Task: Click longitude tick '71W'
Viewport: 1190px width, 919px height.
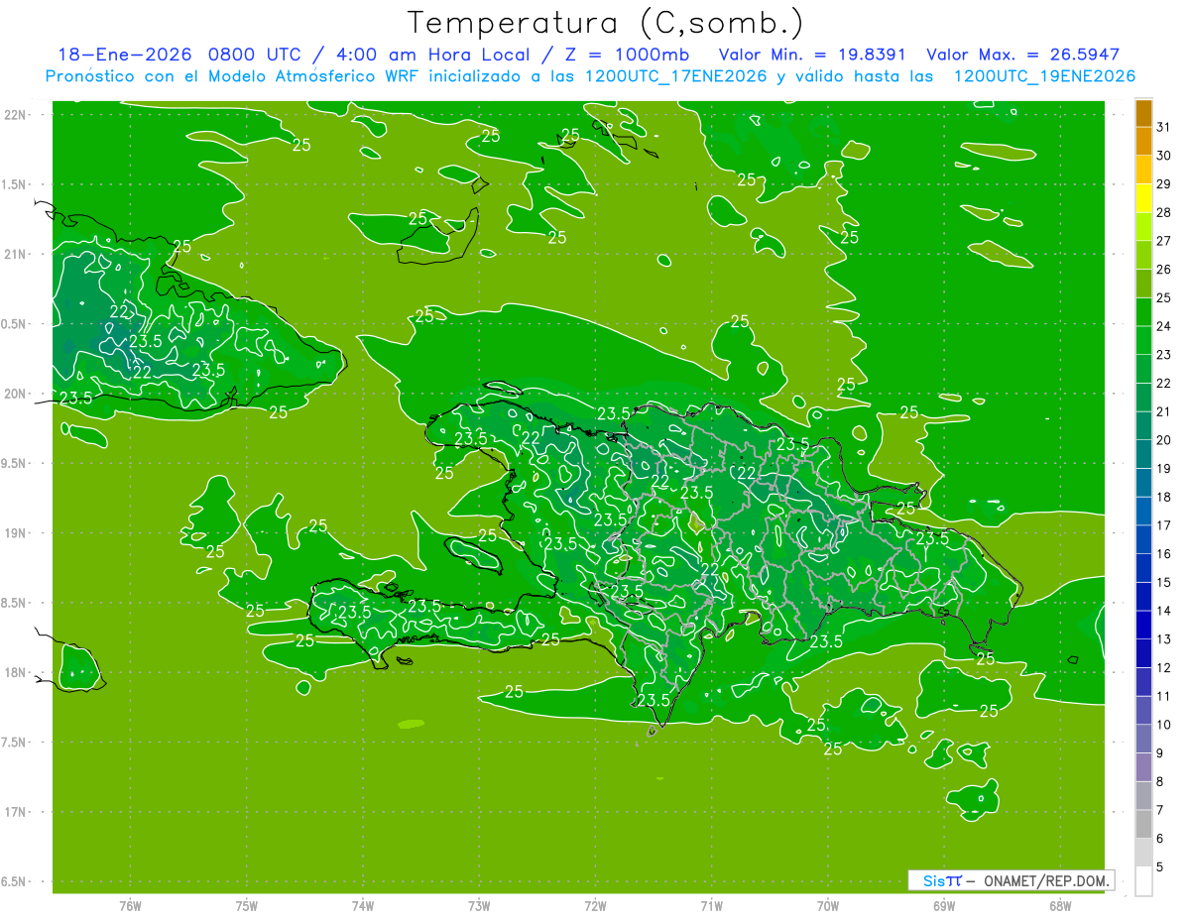Action: (x=711, y=905)
